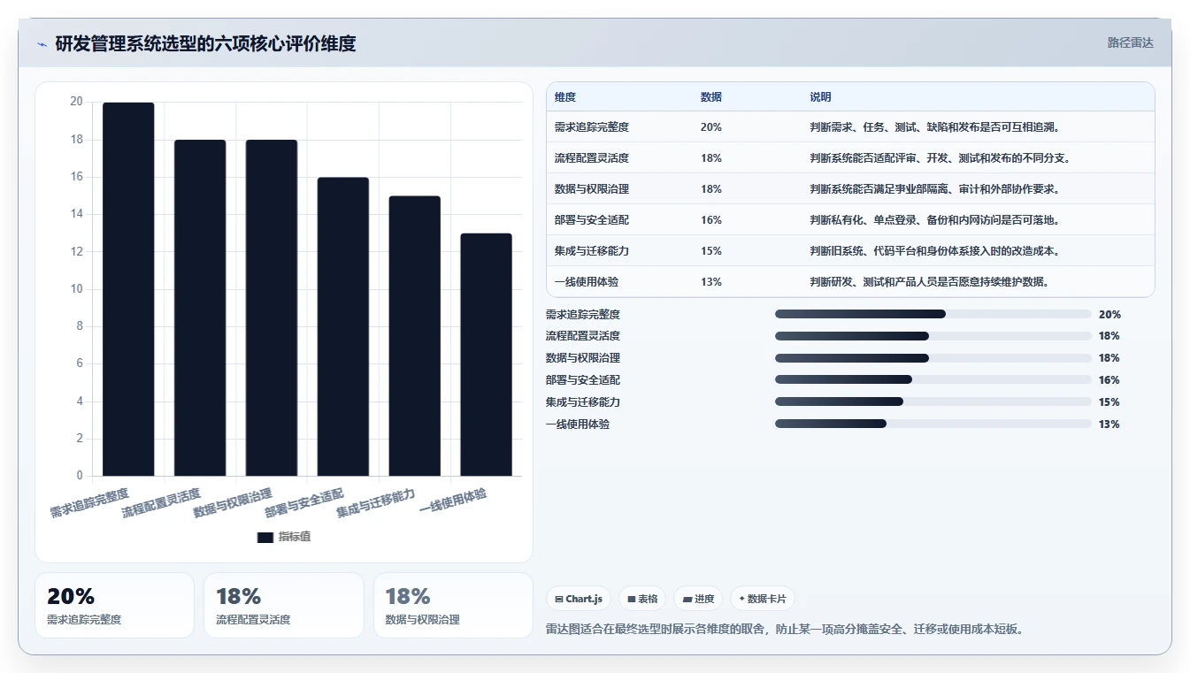
Task: Click the 13% label beside the last progress bar
Action: 1109,424
